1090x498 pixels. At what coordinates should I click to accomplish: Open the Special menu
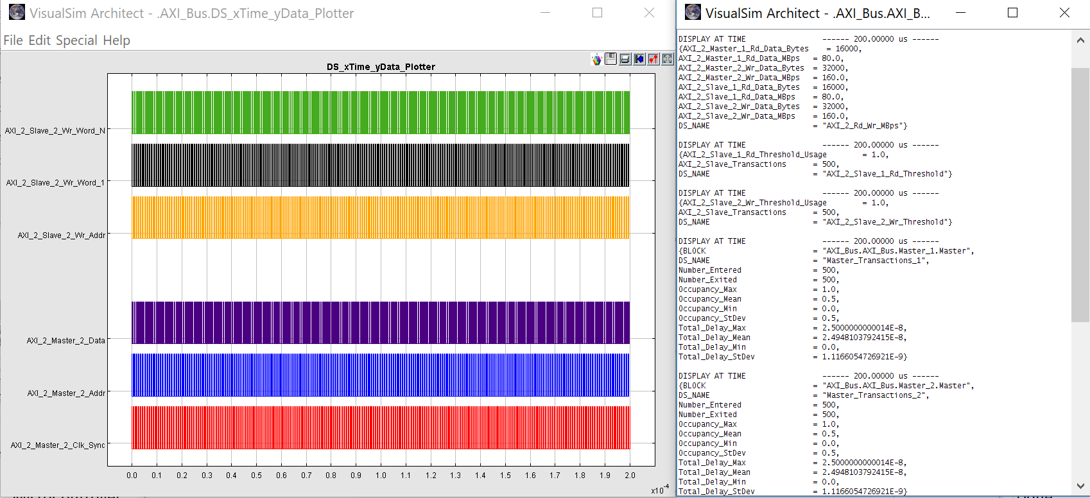[76, 40]
